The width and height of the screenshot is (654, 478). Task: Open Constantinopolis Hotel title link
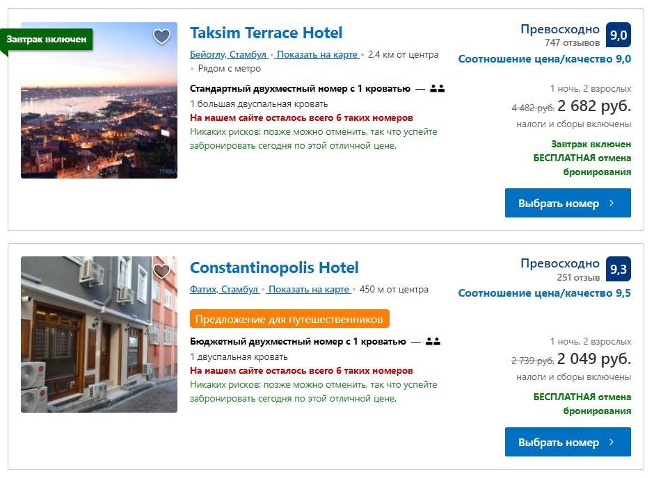[x=274, y=268]
